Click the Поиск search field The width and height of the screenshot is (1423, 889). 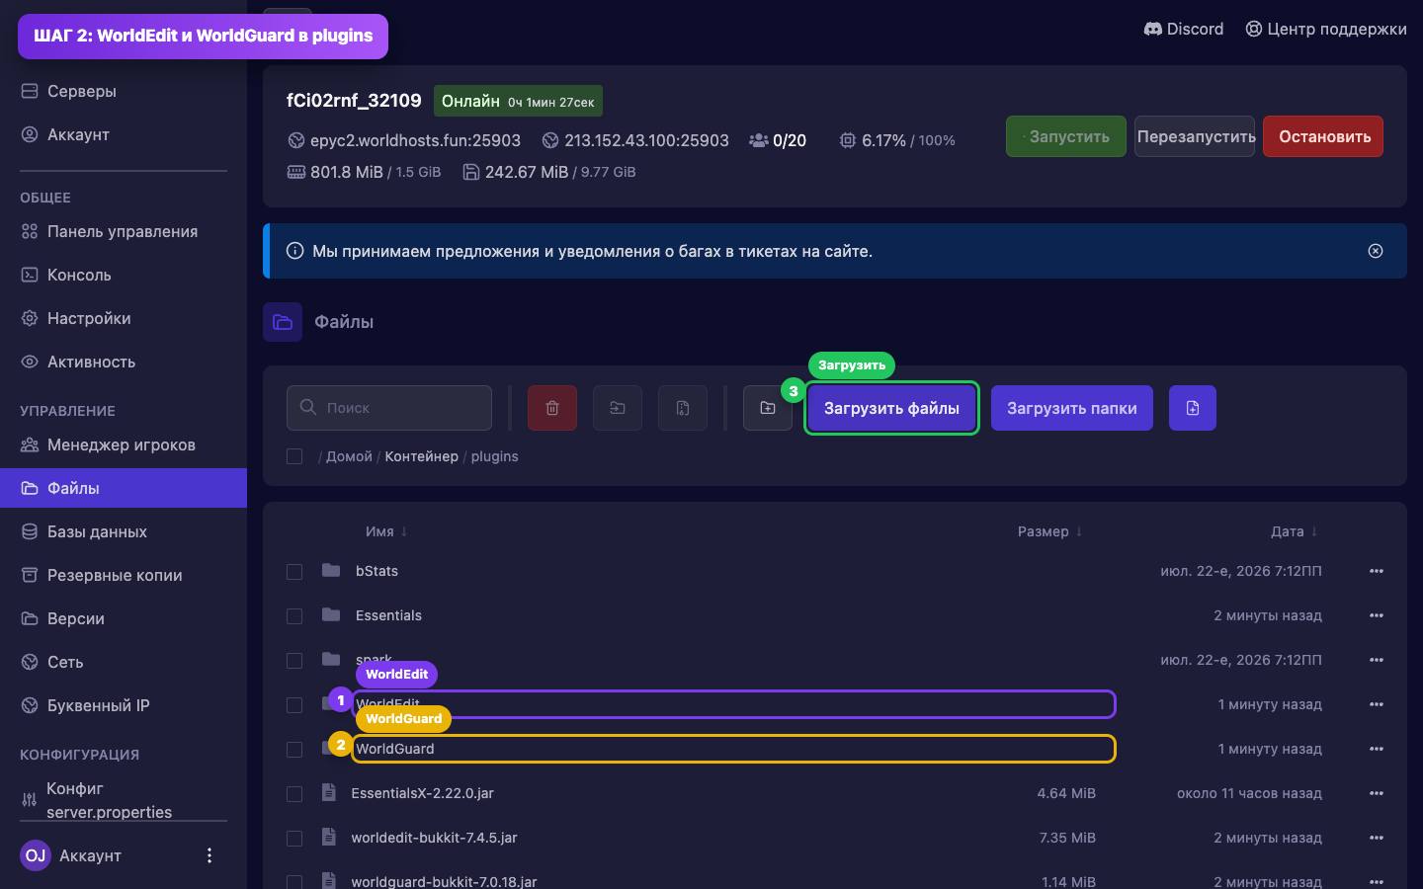pos(389,408)
